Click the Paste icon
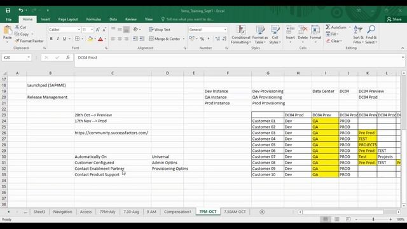407x229 pixels. coord(8,31)
